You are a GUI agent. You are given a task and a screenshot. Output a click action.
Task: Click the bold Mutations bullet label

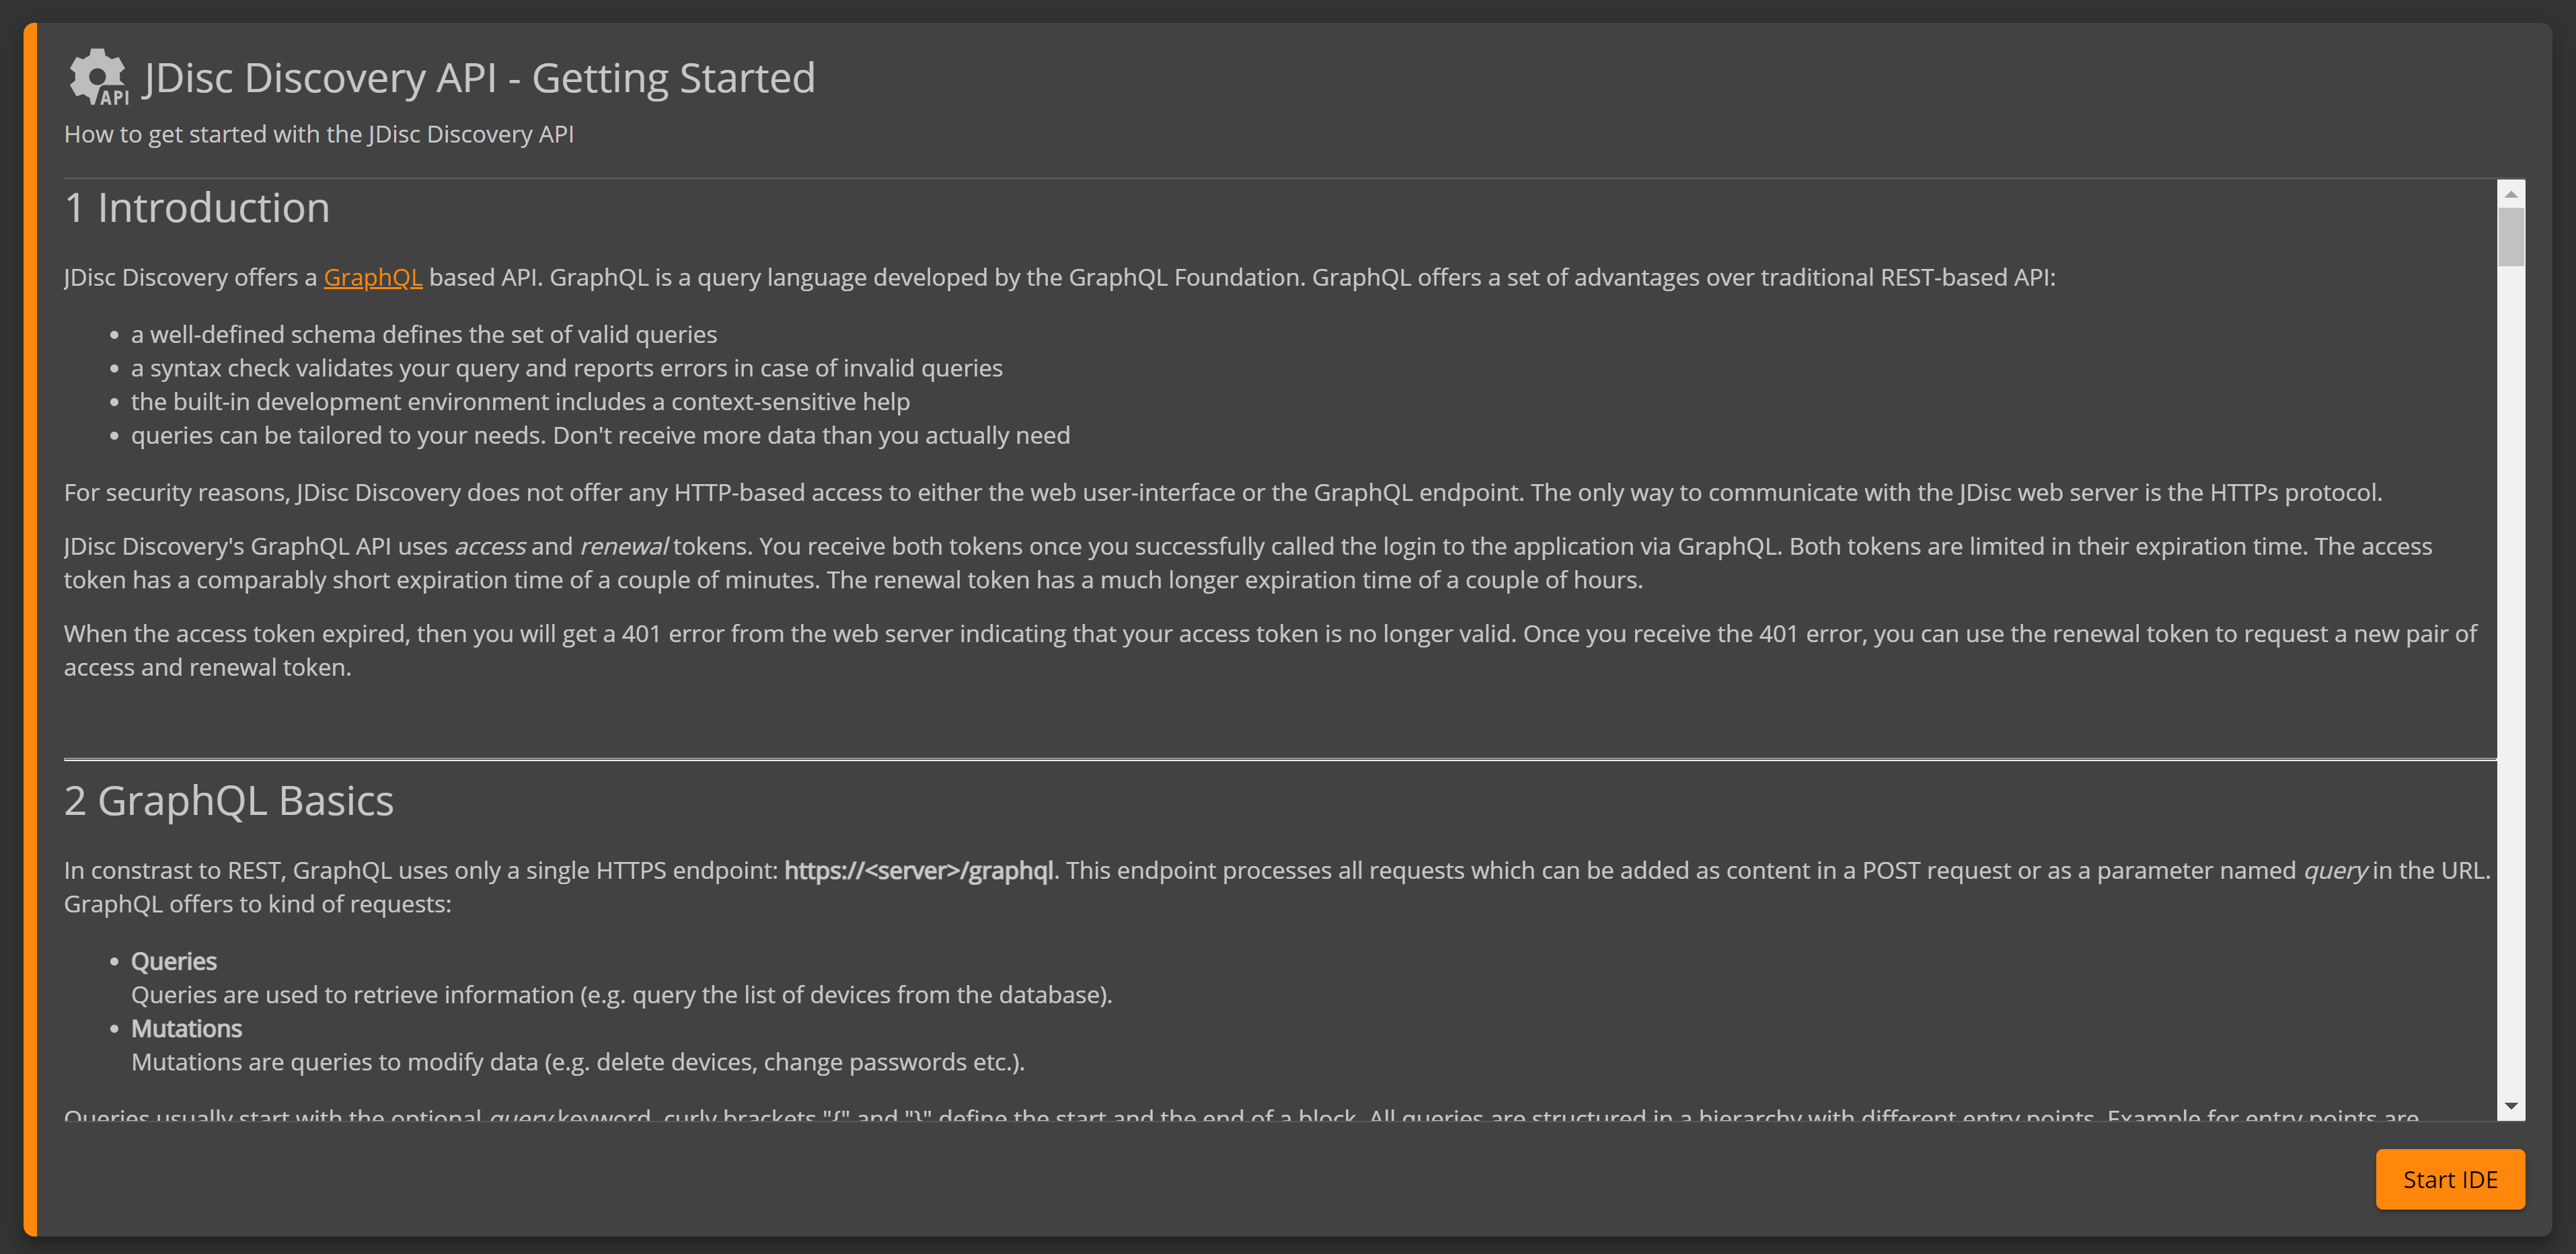point(186,1028)
